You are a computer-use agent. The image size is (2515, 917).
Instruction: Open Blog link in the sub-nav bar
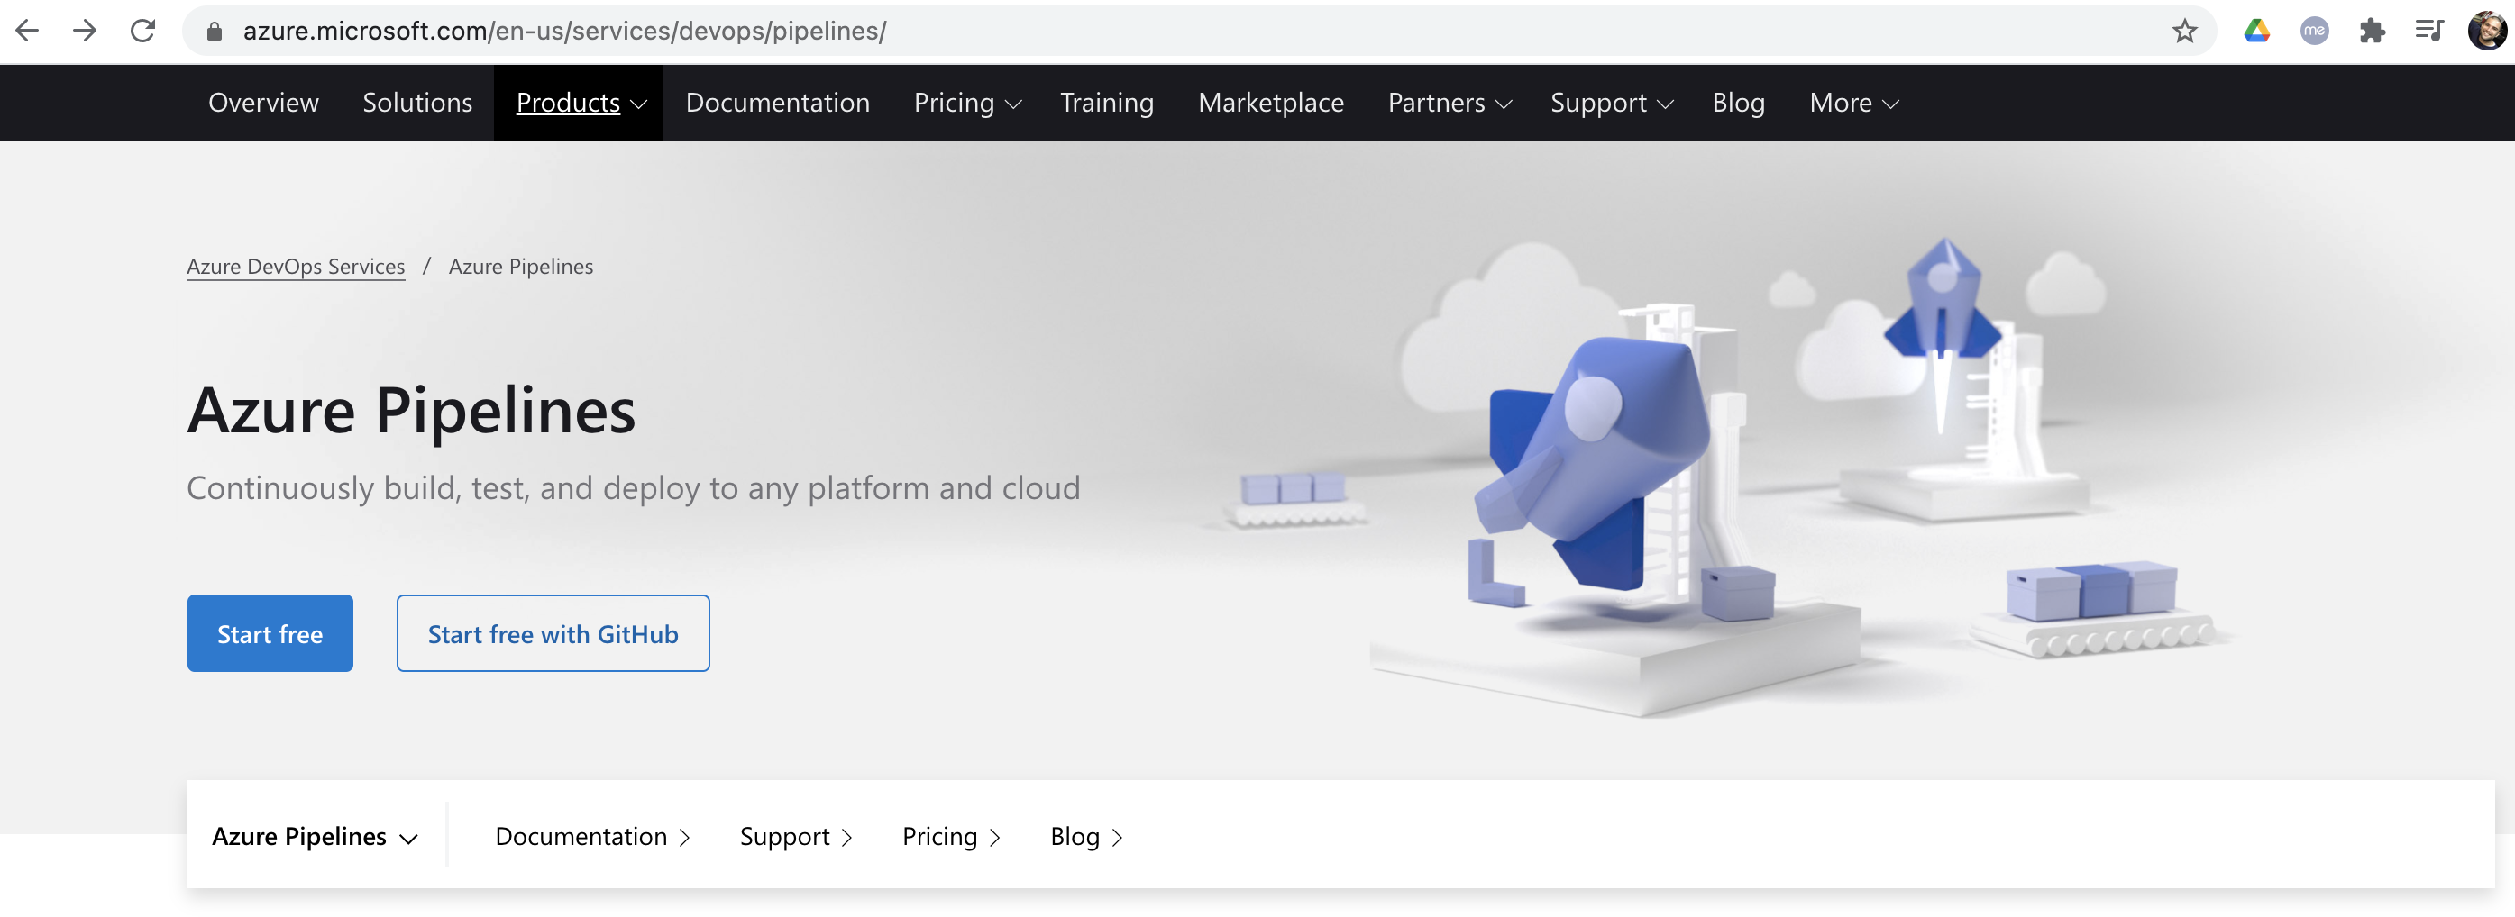(1085, 837)
